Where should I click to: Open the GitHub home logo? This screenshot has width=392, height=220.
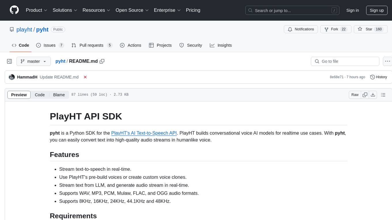[x=14, y=10]
